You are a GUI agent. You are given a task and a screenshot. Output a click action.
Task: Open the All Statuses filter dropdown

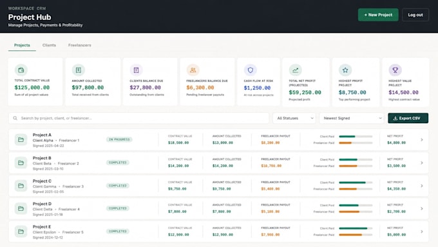click(x=294, y=118)
